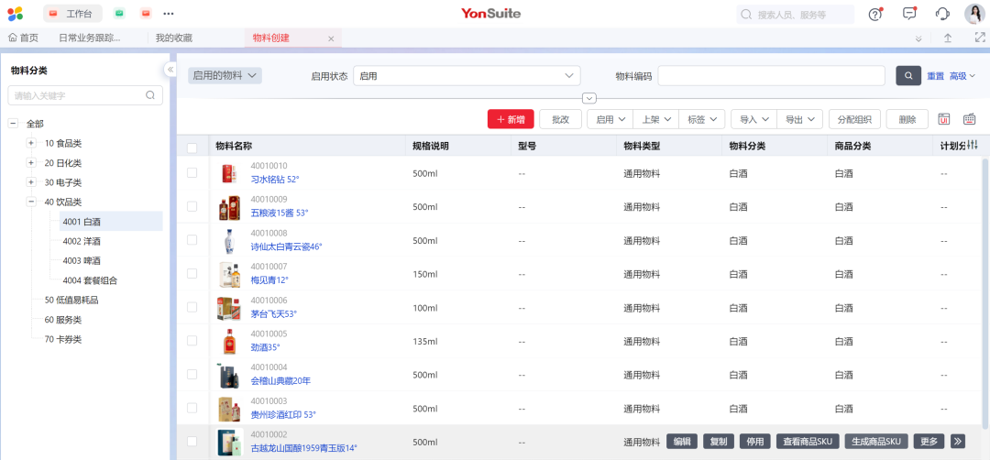Check the box for 茅台飞天53°
Screen dimensions: 990x460
pos(192,307)
